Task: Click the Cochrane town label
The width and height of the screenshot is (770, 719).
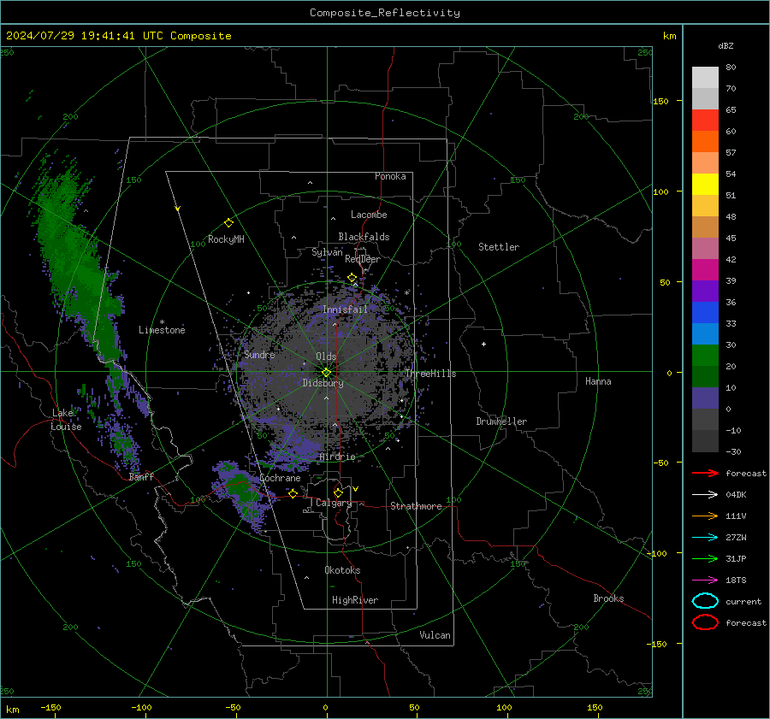Action: point(280,478)
